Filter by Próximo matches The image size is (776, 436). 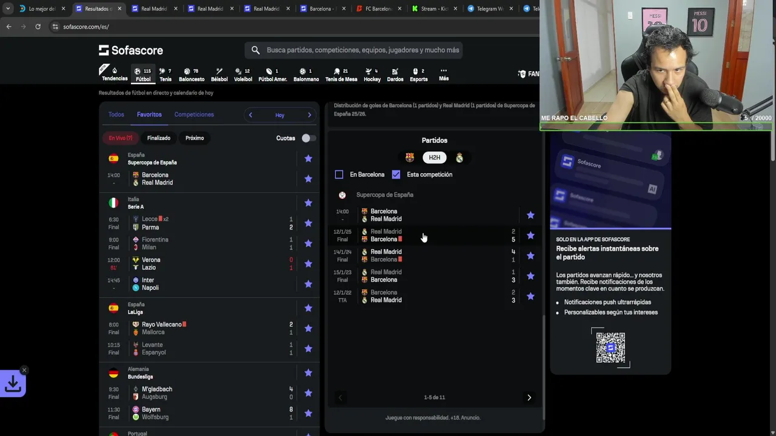pos(195,138)
